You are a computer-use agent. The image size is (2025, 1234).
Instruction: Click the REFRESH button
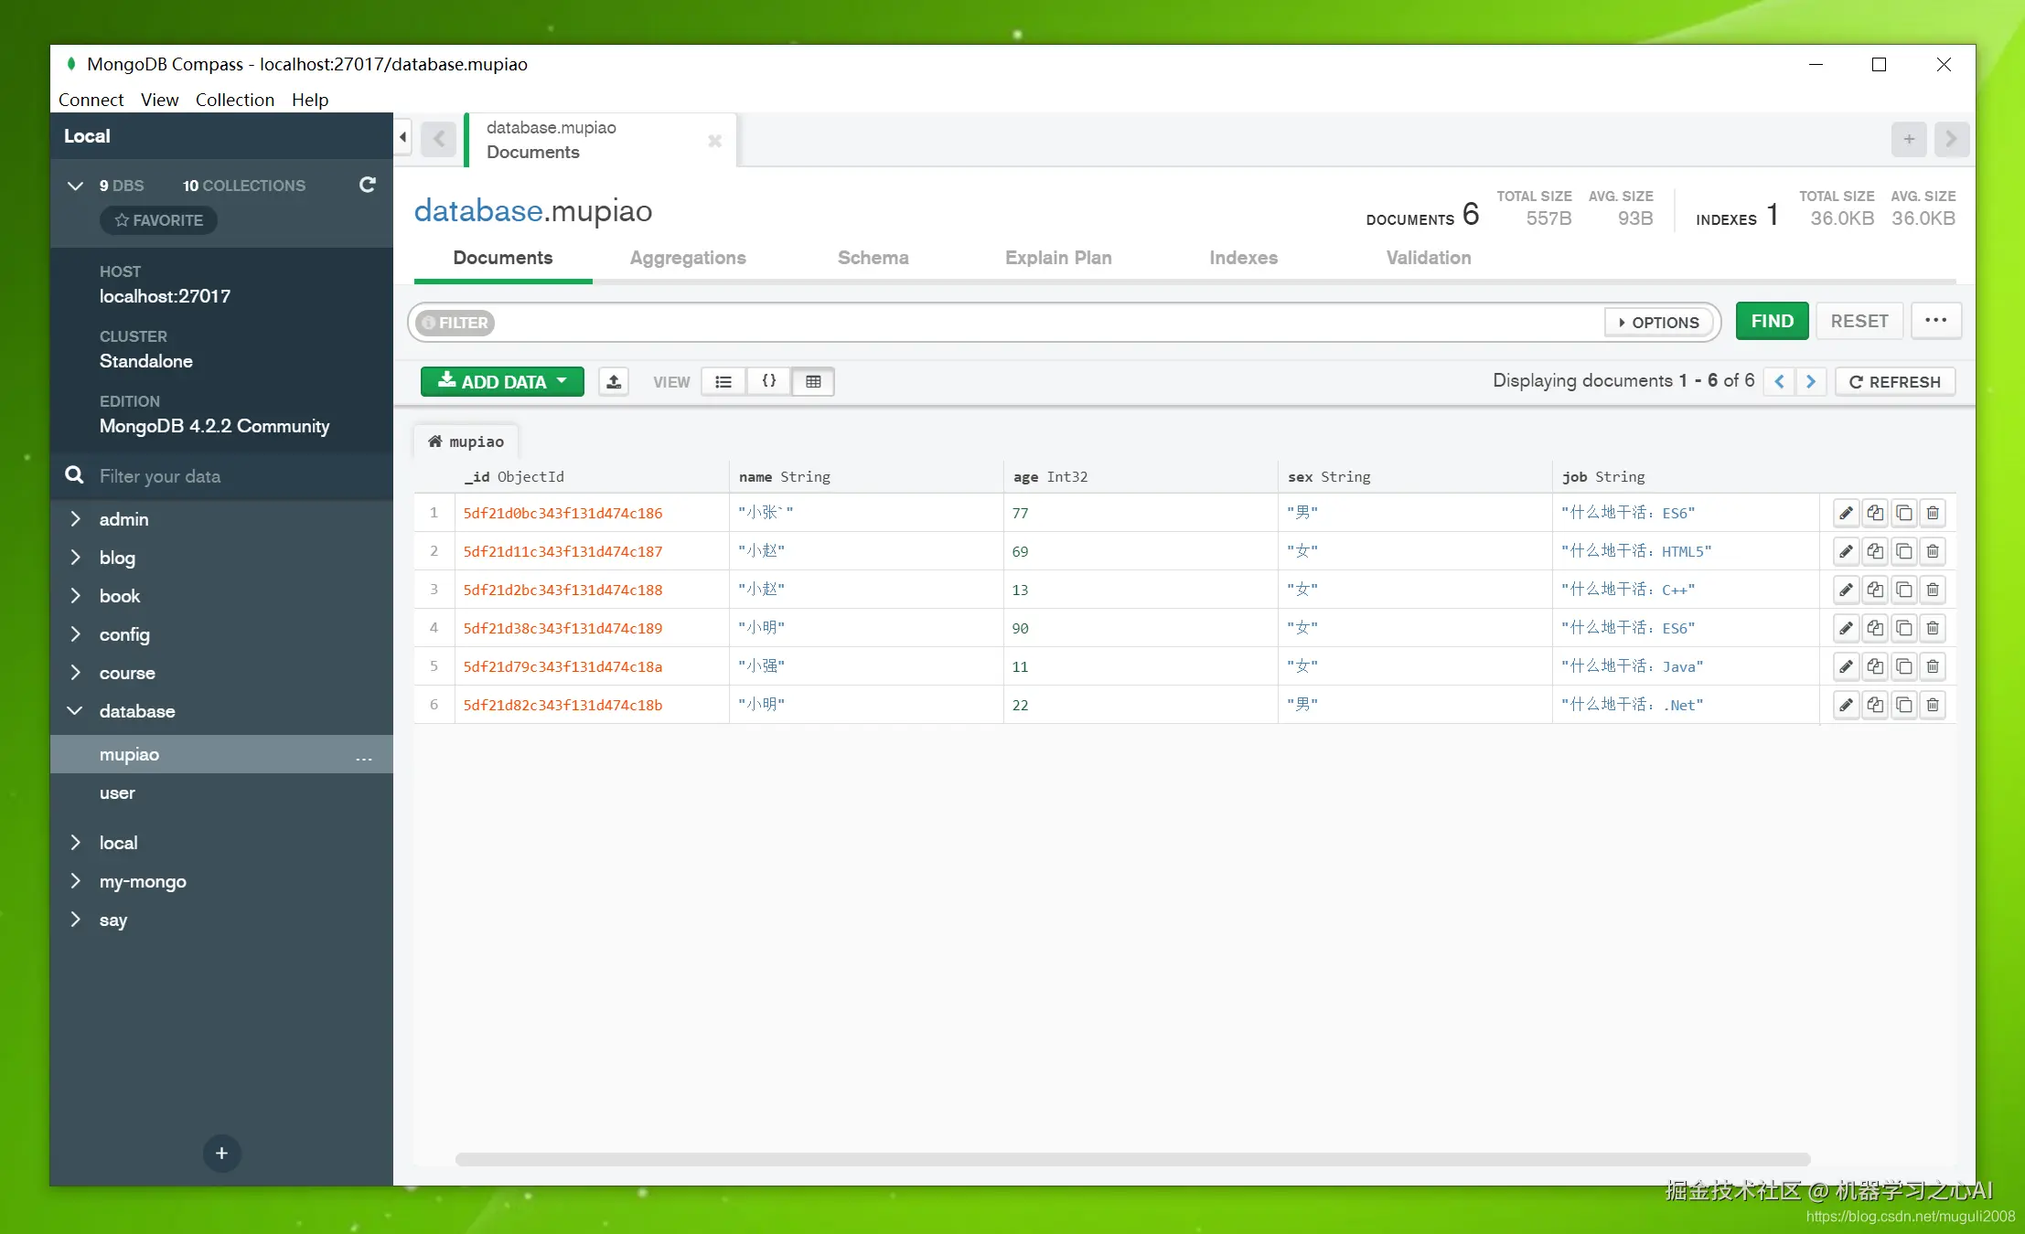point(1895,381)
